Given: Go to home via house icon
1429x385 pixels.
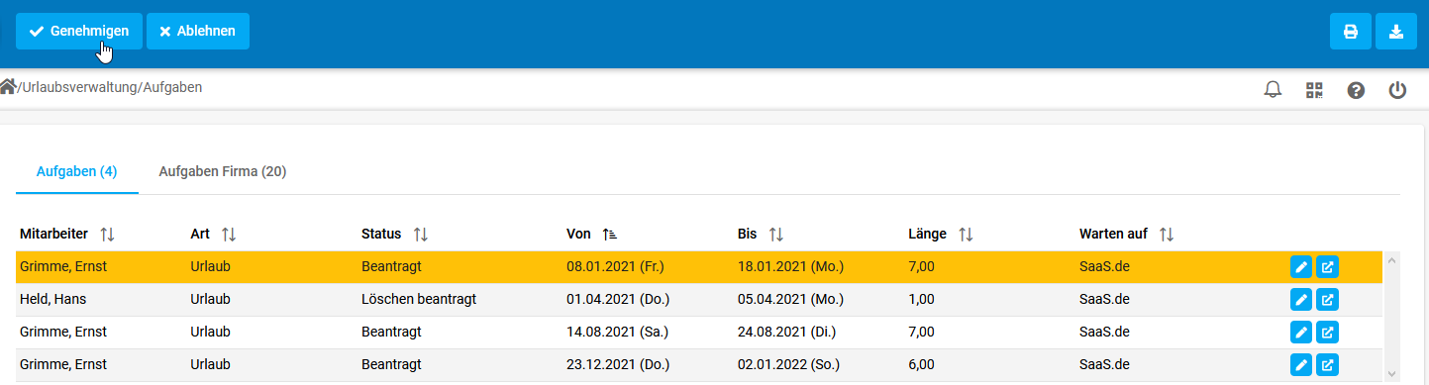Looking at the screenshot, I should pos(8,87).
